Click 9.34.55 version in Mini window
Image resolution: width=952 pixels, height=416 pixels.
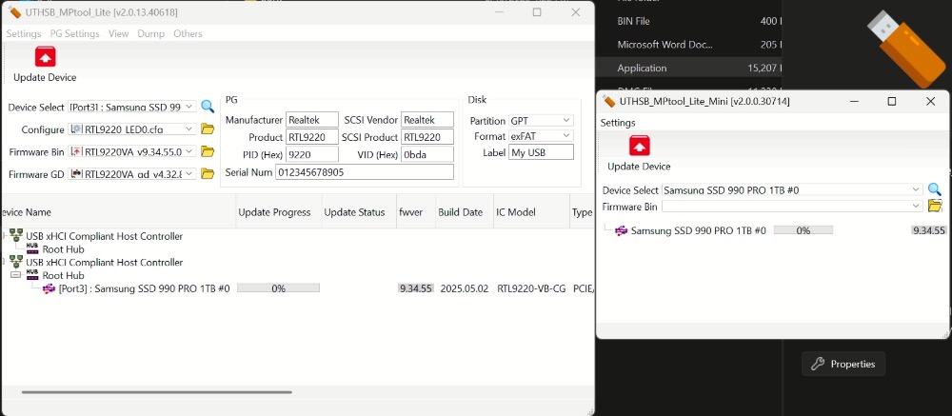(x=929, y=230)
